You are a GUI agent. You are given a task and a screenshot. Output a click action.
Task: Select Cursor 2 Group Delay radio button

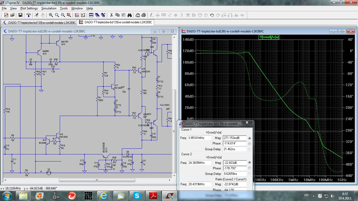click(x=249, y=174)
